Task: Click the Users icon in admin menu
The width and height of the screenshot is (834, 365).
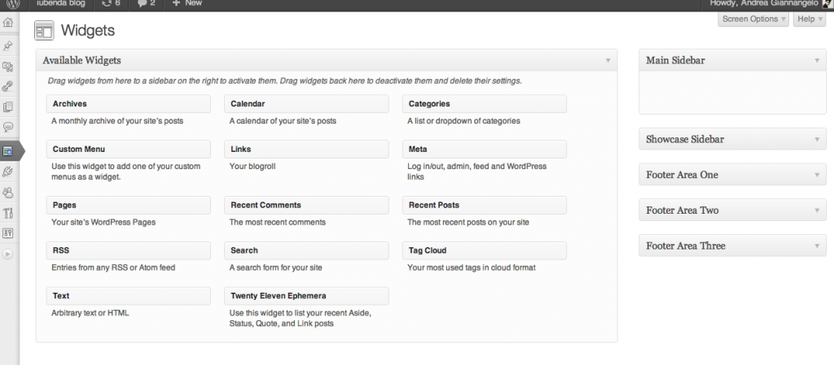Action: pos(8,193)
